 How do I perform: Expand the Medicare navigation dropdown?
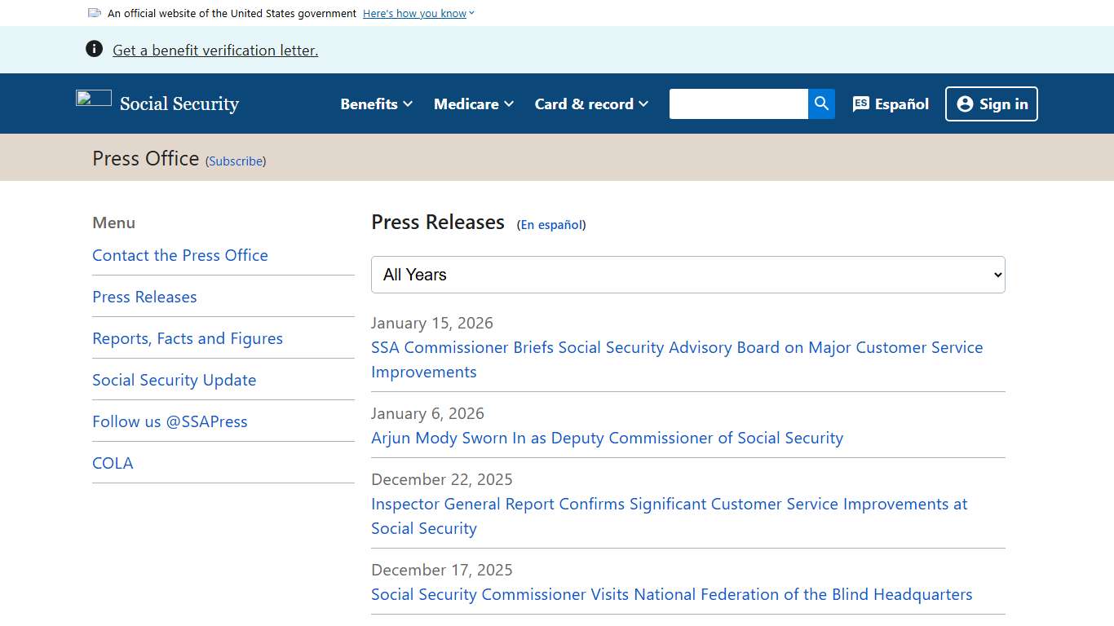point(473,104)
